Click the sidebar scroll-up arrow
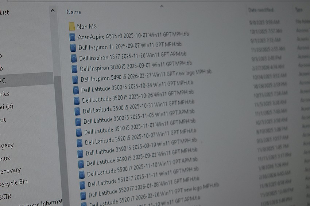This screenshot has width=310, height=206. 53,11
